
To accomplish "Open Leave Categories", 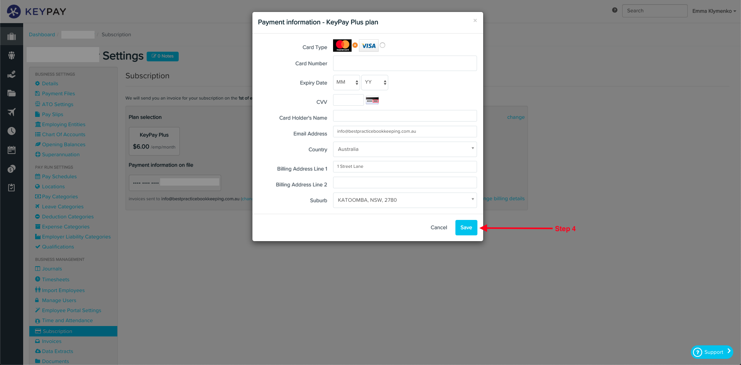I will pyautogui.click(x=63, y=206).
